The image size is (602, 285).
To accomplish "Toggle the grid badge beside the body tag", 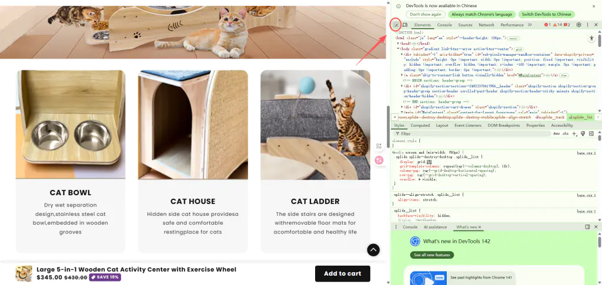I will click(519, 49).
